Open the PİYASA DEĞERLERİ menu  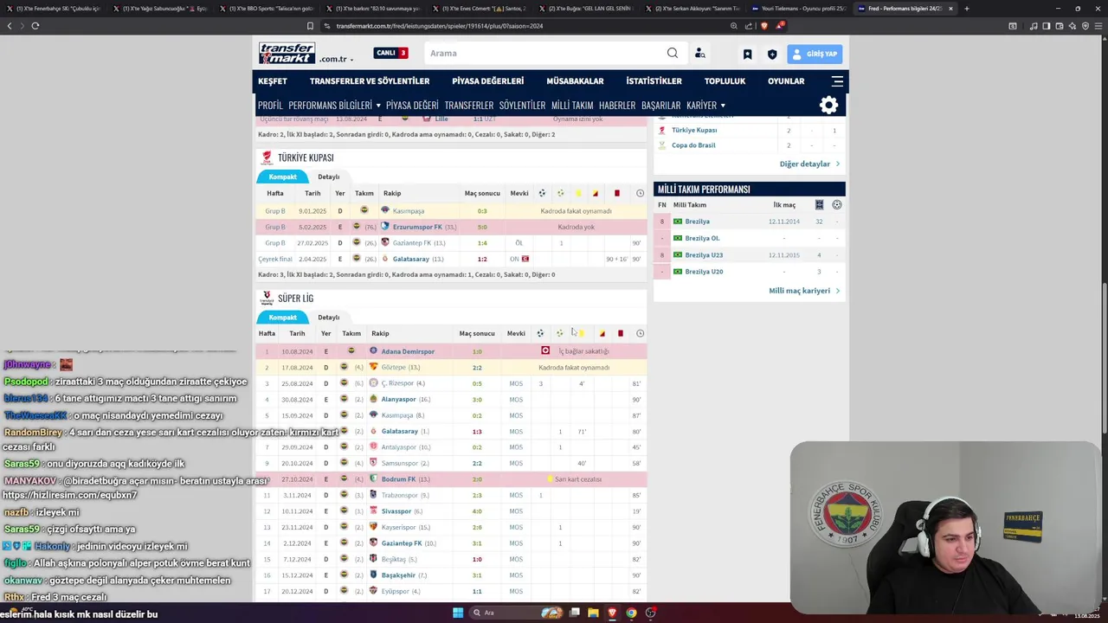tap(487, 81)
